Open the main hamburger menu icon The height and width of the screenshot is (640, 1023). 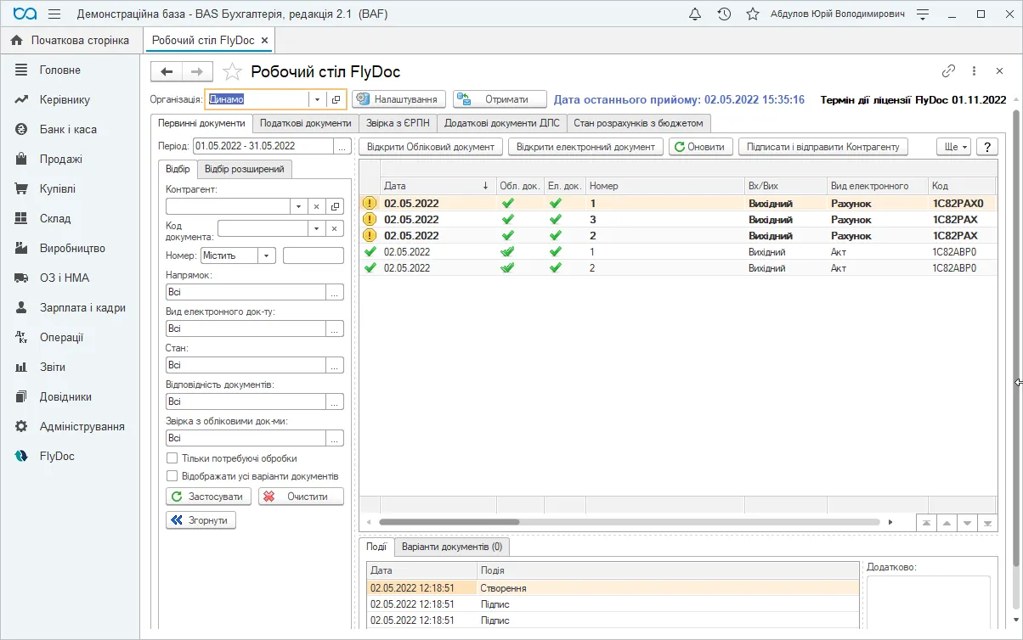click(x=54, y=14)
